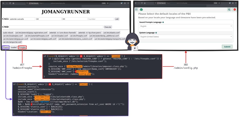Viewport: 239px width, 117px height.
Task: Focus the CMD command input field
Action: point(56,27)
